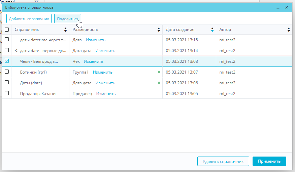Confirm with the Применить button
Viewport: 295px width, 172px height.
click(x=269, y=161)
